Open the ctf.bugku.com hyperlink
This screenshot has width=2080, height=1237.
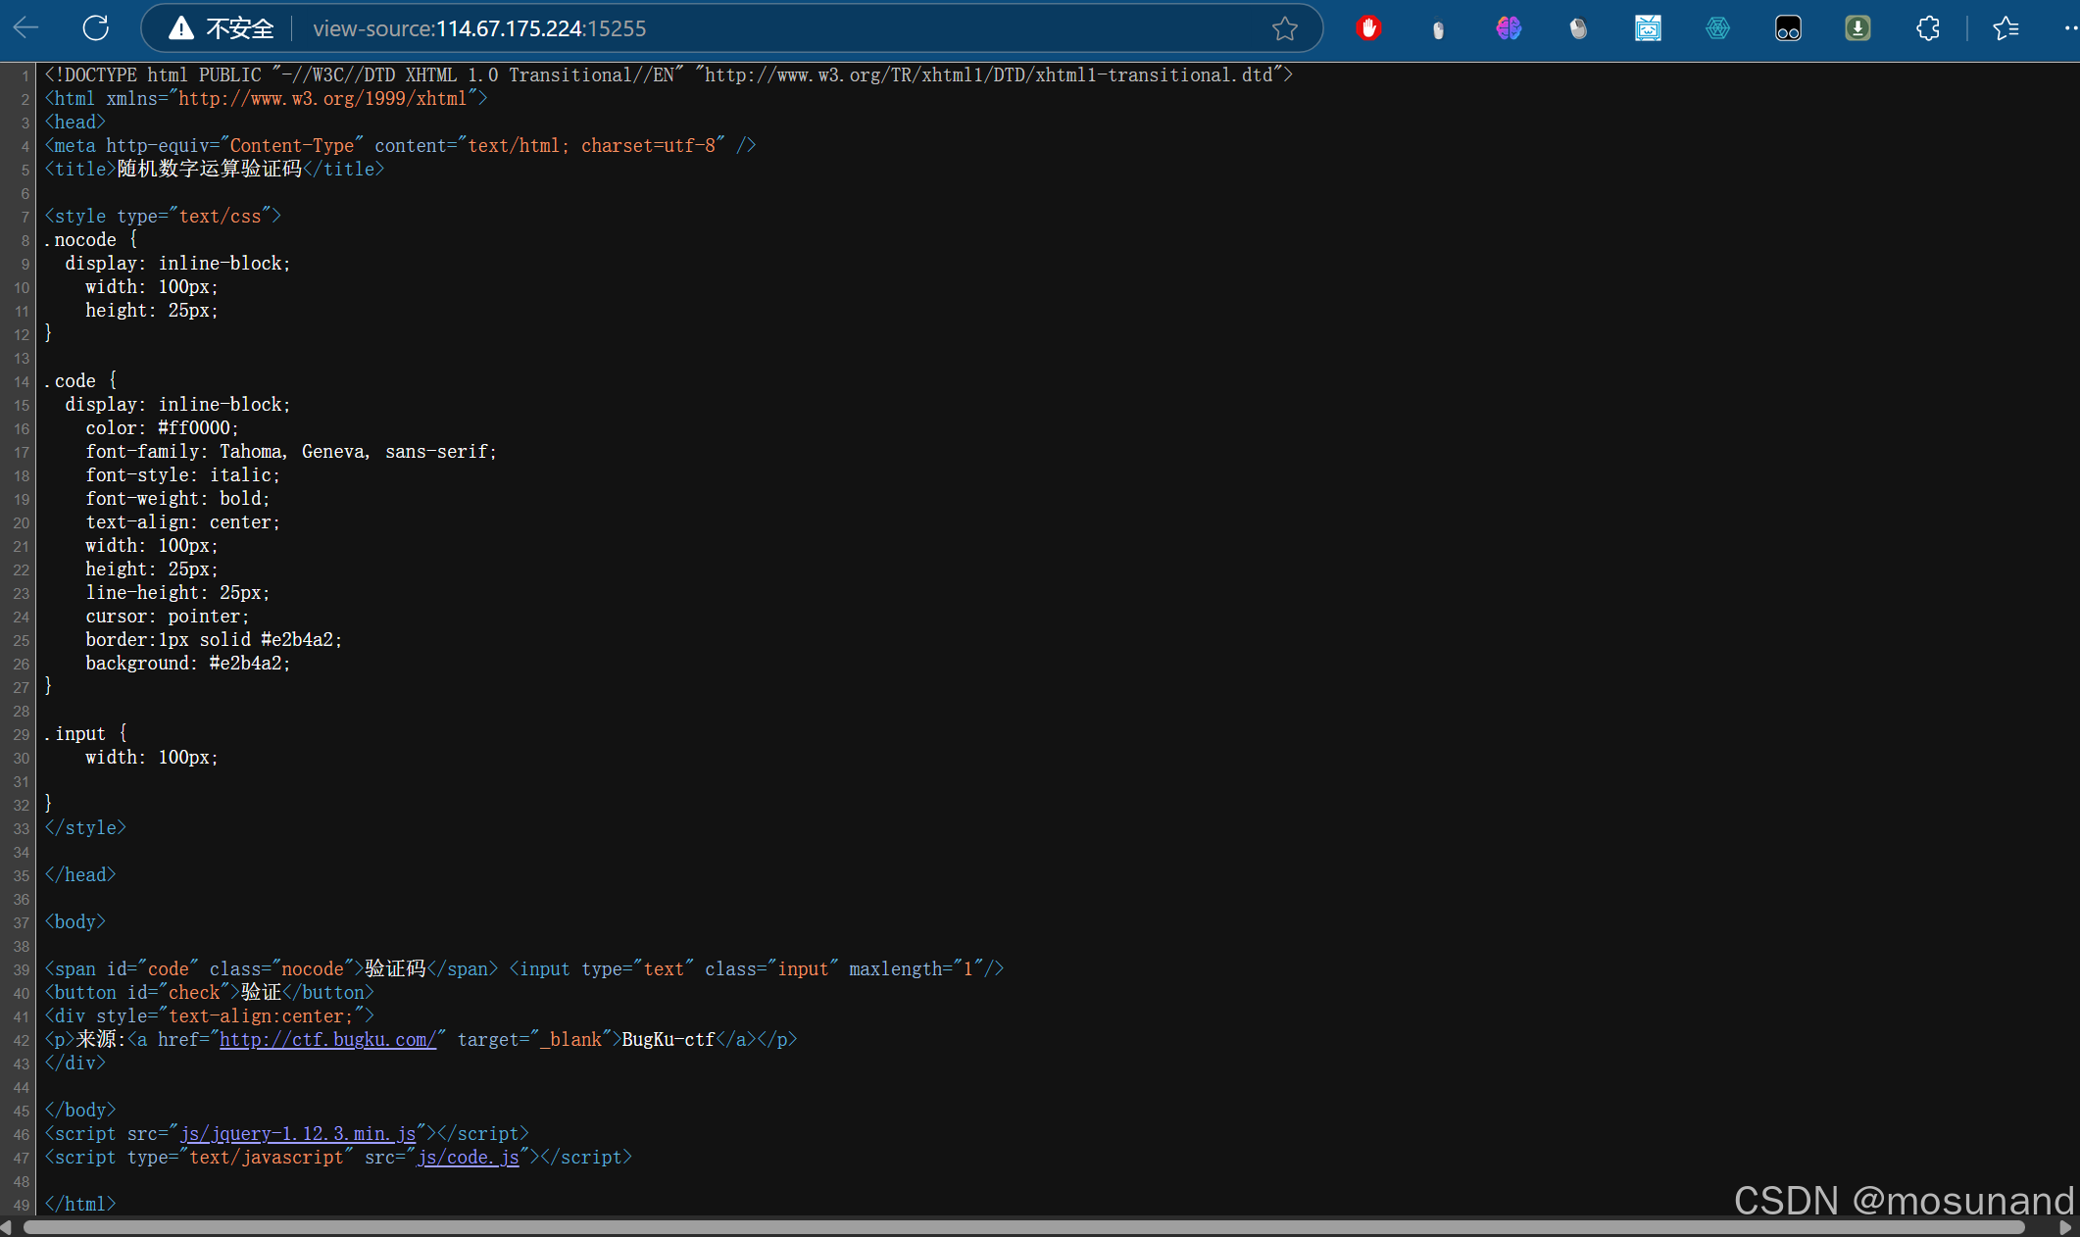[x=327, y=1039]
